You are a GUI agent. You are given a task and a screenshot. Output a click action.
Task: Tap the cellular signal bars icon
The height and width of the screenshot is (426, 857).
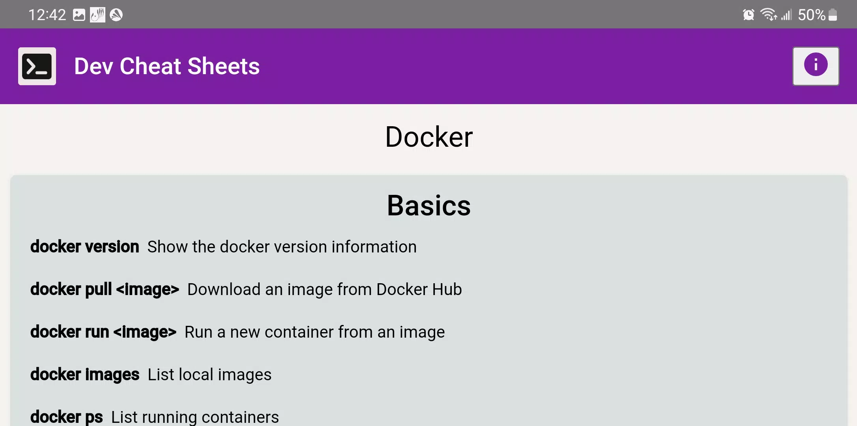[786, 15]
